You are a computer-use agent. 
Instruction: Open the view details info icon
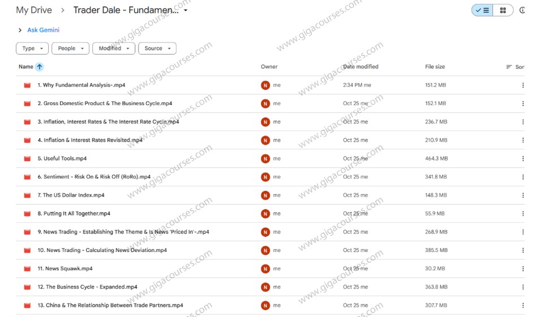(522, 10)
